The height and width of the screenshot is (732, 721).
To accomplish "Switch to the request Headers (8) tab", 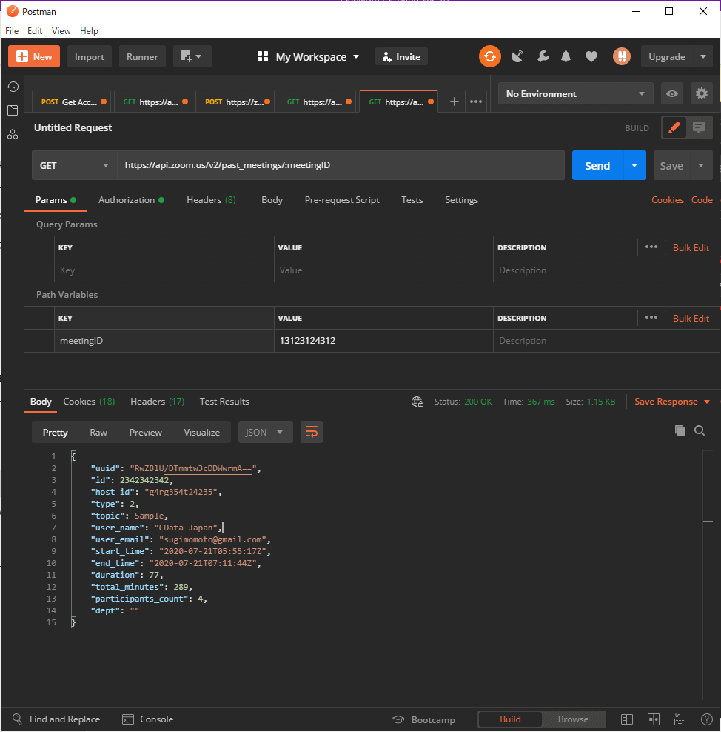I will (x=211, y=200).
